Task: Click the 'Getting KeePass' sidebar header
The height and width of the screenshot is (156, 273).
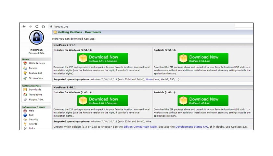Action: click(x=32, y=86)
